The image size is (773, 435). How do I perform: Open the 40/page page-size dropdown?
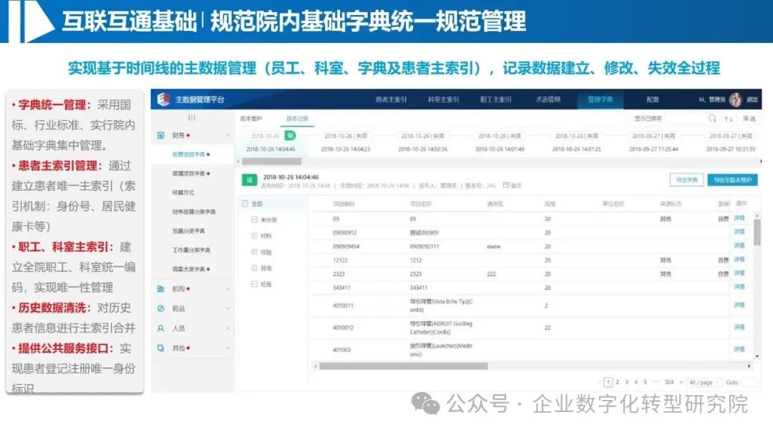705,383
